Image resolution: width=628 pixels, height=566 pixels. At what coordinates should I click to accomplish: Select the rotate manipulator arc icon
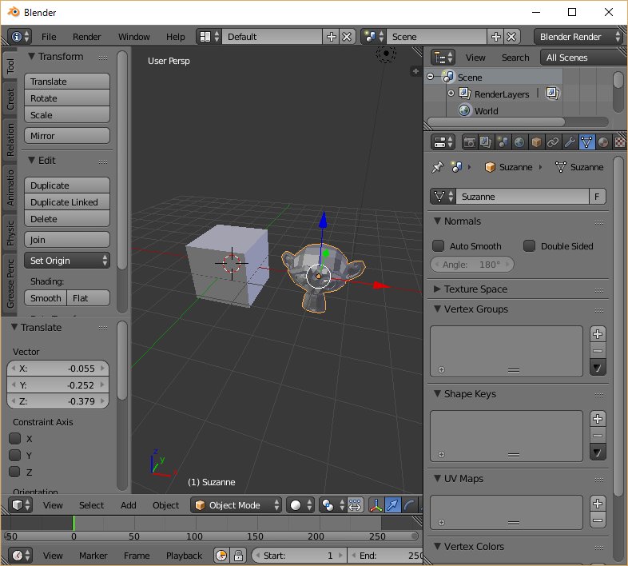pyautogui.click(x=409, y=505)
